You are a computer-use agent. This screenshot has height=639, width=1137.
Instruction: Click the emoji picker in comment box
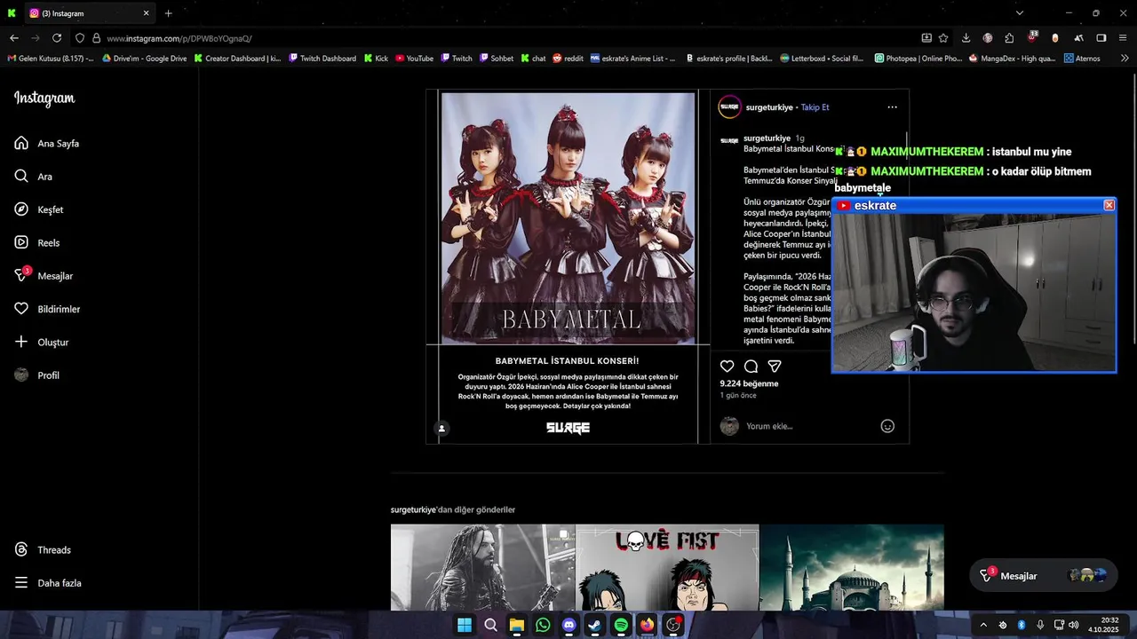pos(887,426)
